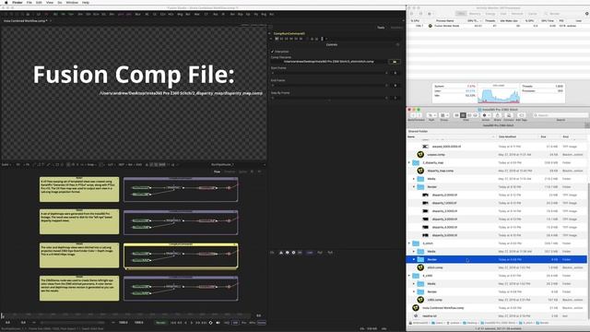Open the File menu in the menu bar
This screenshot has width=590, height=332.
(x=29, y=2)
